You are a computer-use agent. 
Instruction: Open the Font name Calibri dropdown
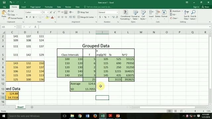point(41,12)
